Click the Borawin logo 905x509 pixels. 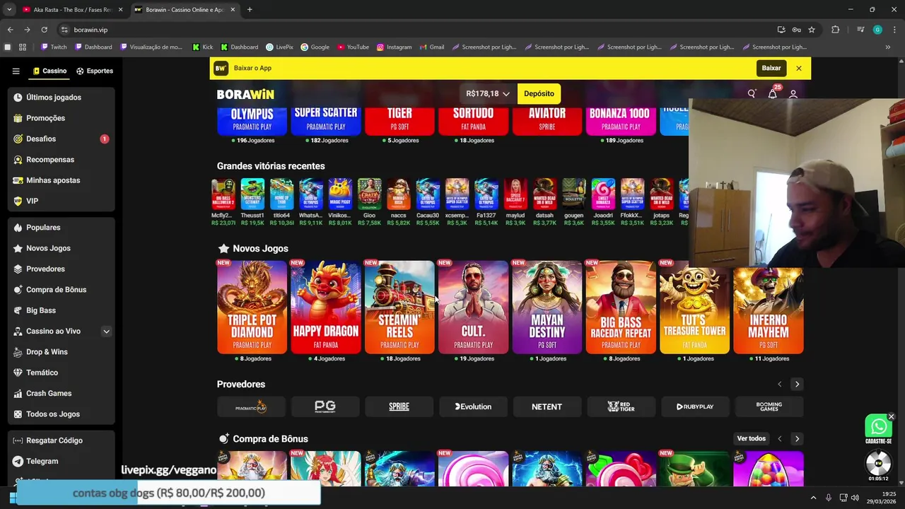click(245, 94)
